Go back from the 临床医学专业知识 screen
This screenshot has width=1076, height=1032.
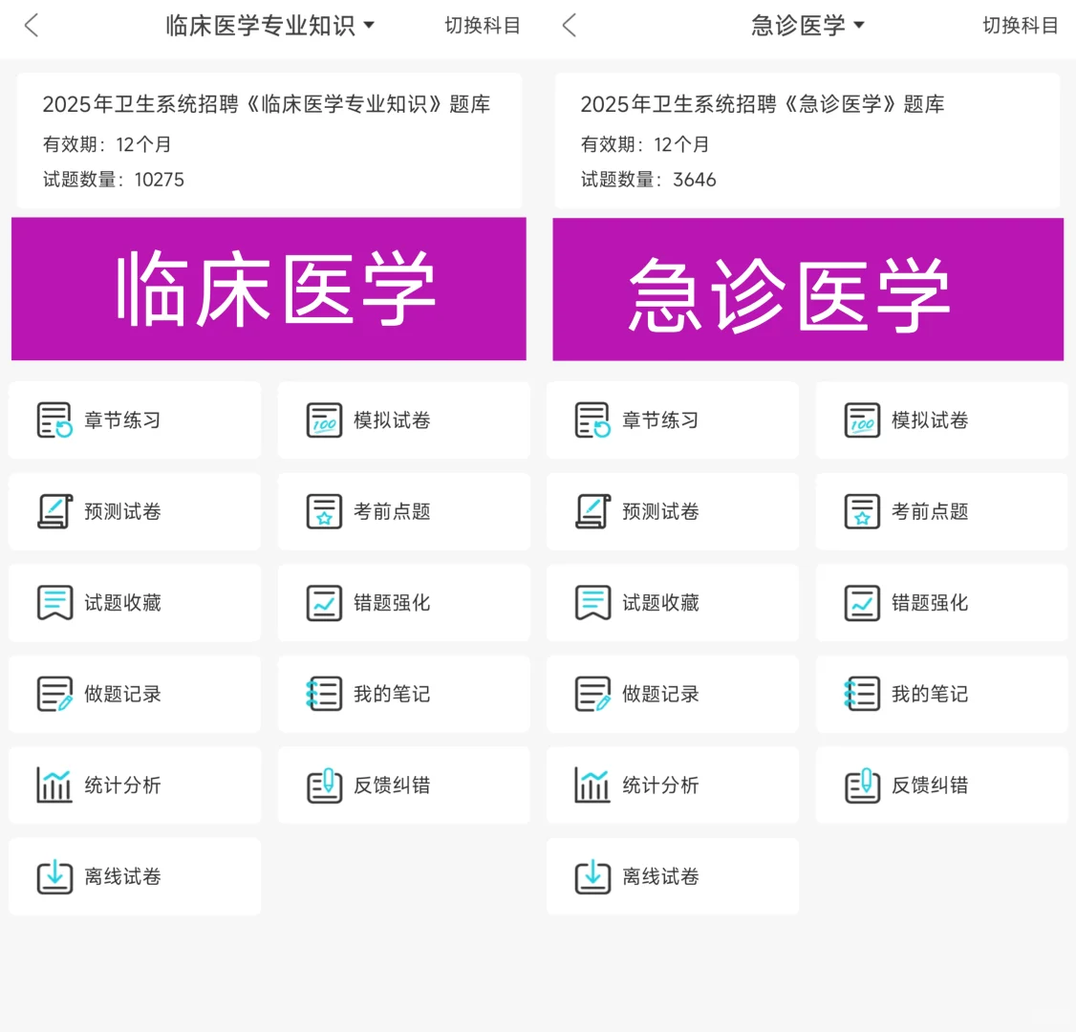[x=32, y=26]
